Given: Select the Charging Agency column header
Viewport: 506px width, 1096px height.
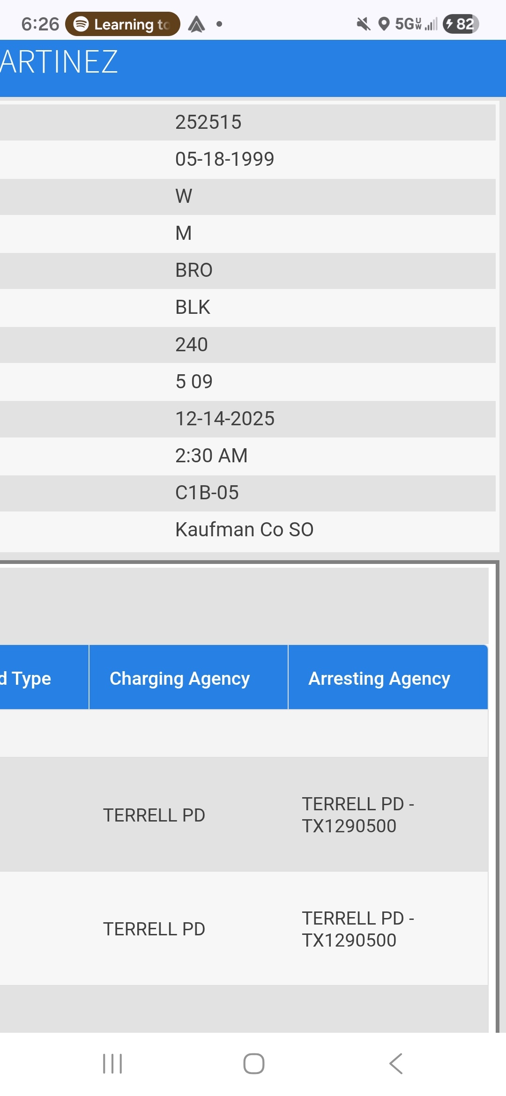Looking at the screenshot, I should pyautogui.click(x=179, y=678).
